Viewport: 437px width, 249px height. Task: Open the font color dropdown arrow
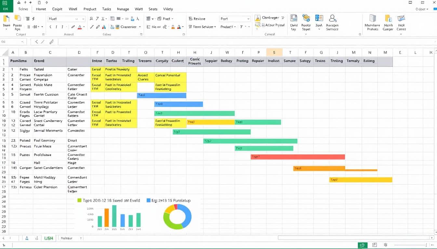[84, 27]
